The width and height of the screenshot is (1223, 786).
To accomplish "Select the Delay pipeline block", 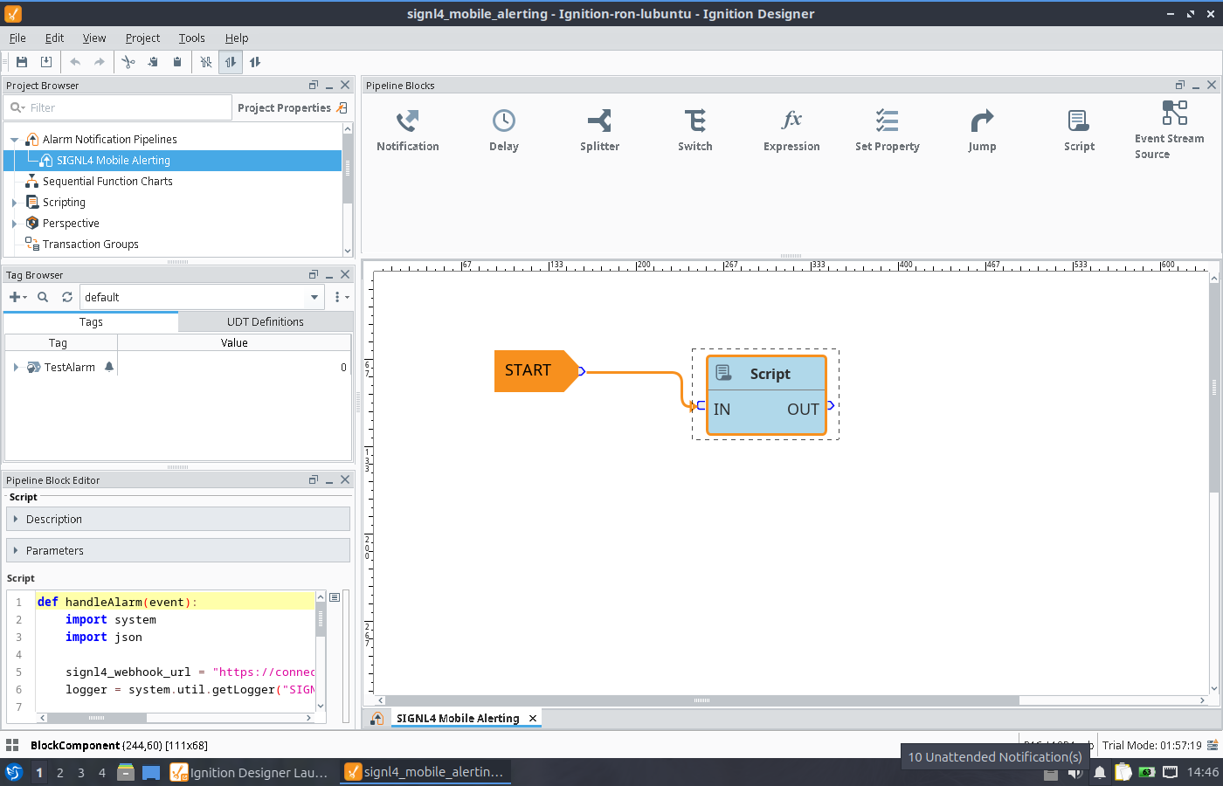I will coord(504,131).
